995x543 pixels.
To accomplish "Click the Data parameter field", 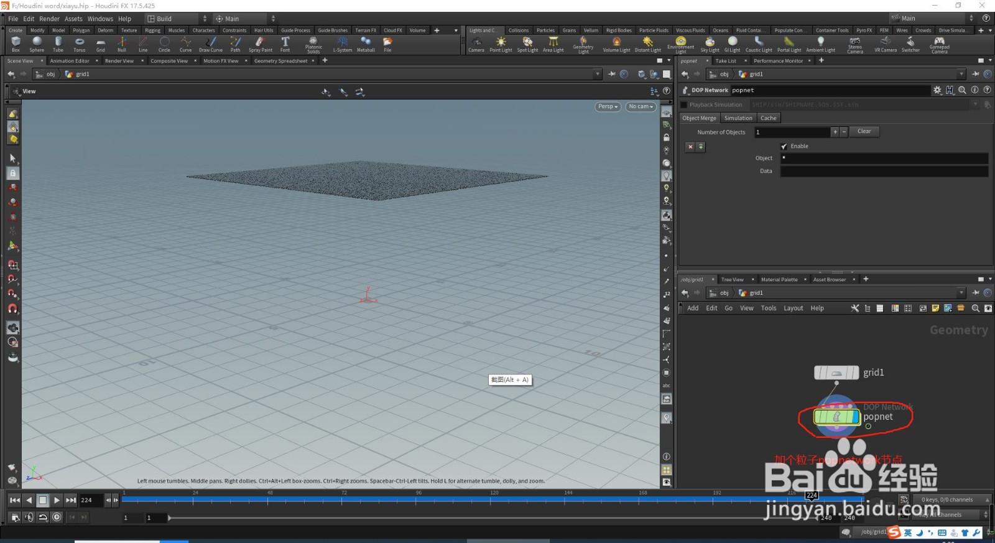I will (884, 171).
